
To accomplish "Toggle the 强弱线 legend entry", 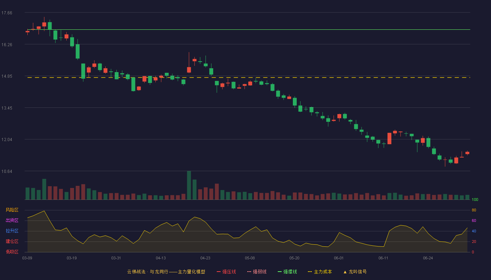I will [x=257, y=272].
